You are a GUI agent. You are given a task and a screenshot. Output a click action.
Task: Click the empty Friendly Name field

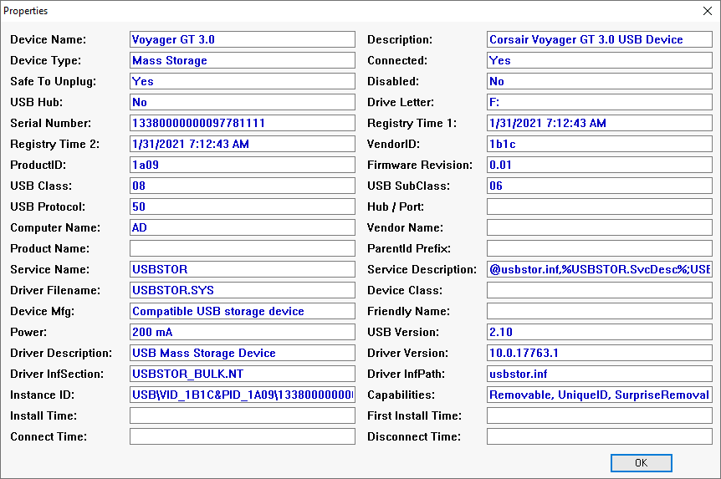point(600,311)
